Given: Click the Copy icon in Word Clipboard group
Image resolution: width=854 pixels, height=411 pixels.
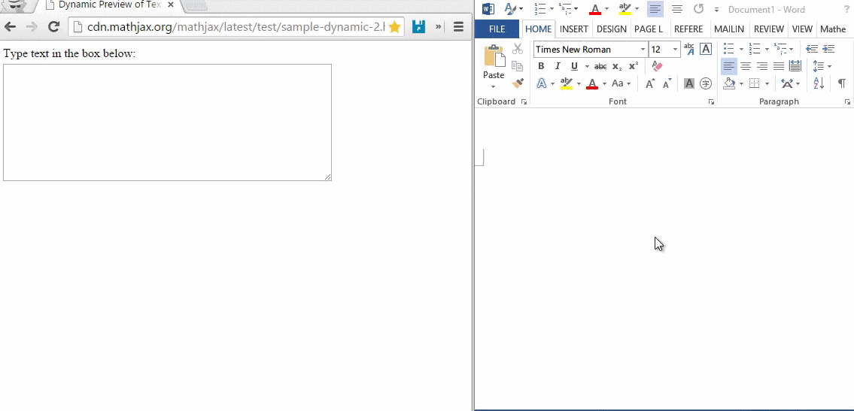Looking at the screenshot, I should click(518, 66).
